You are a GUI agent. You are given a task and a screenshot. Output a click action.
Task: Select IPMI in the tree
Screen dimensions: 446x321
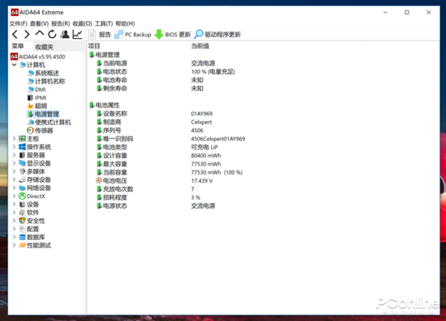click(x=36, y=98)
